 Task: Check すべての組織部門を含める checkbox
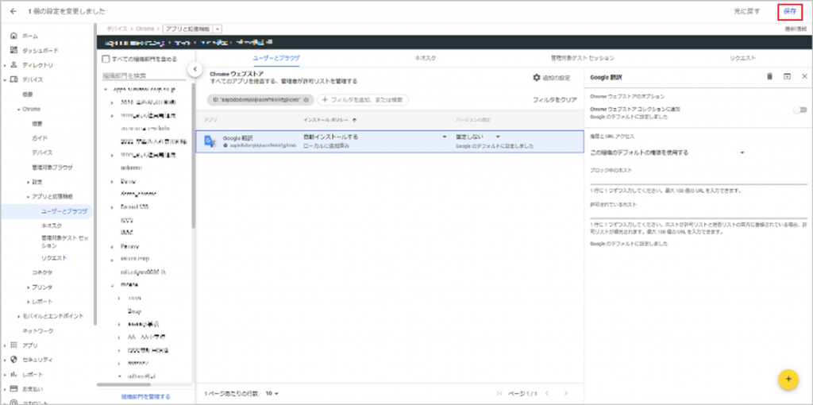point(106,59)
